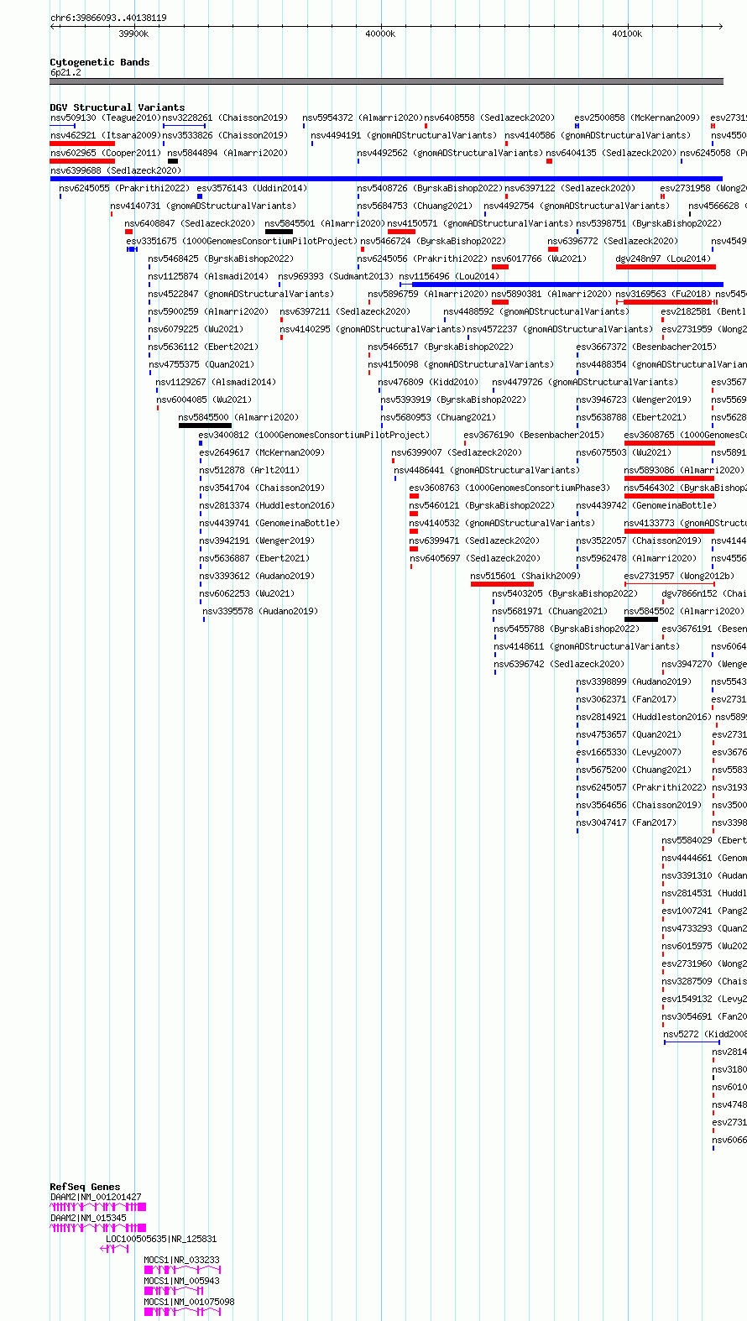Viewport: 747px width, 1321px height.
Task: Click variant label nsv3169563 (Fu2018)
Action: tap(663, 294)
